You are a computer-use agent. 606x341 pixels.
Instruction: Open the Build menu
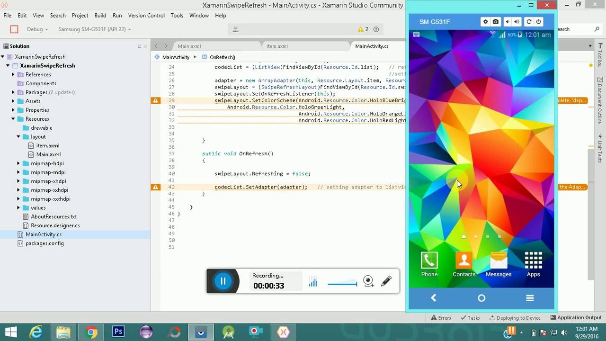(100, 16)
